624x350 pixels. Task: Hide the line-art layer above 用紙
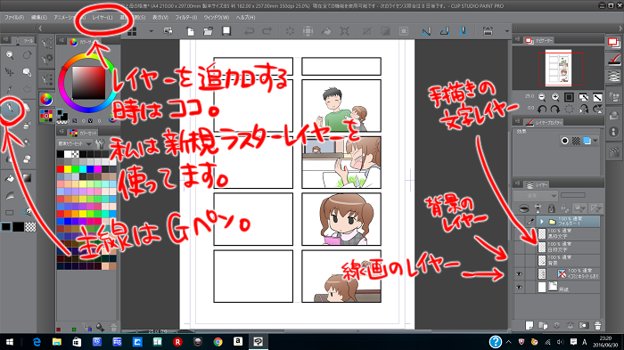coord(519,274)
